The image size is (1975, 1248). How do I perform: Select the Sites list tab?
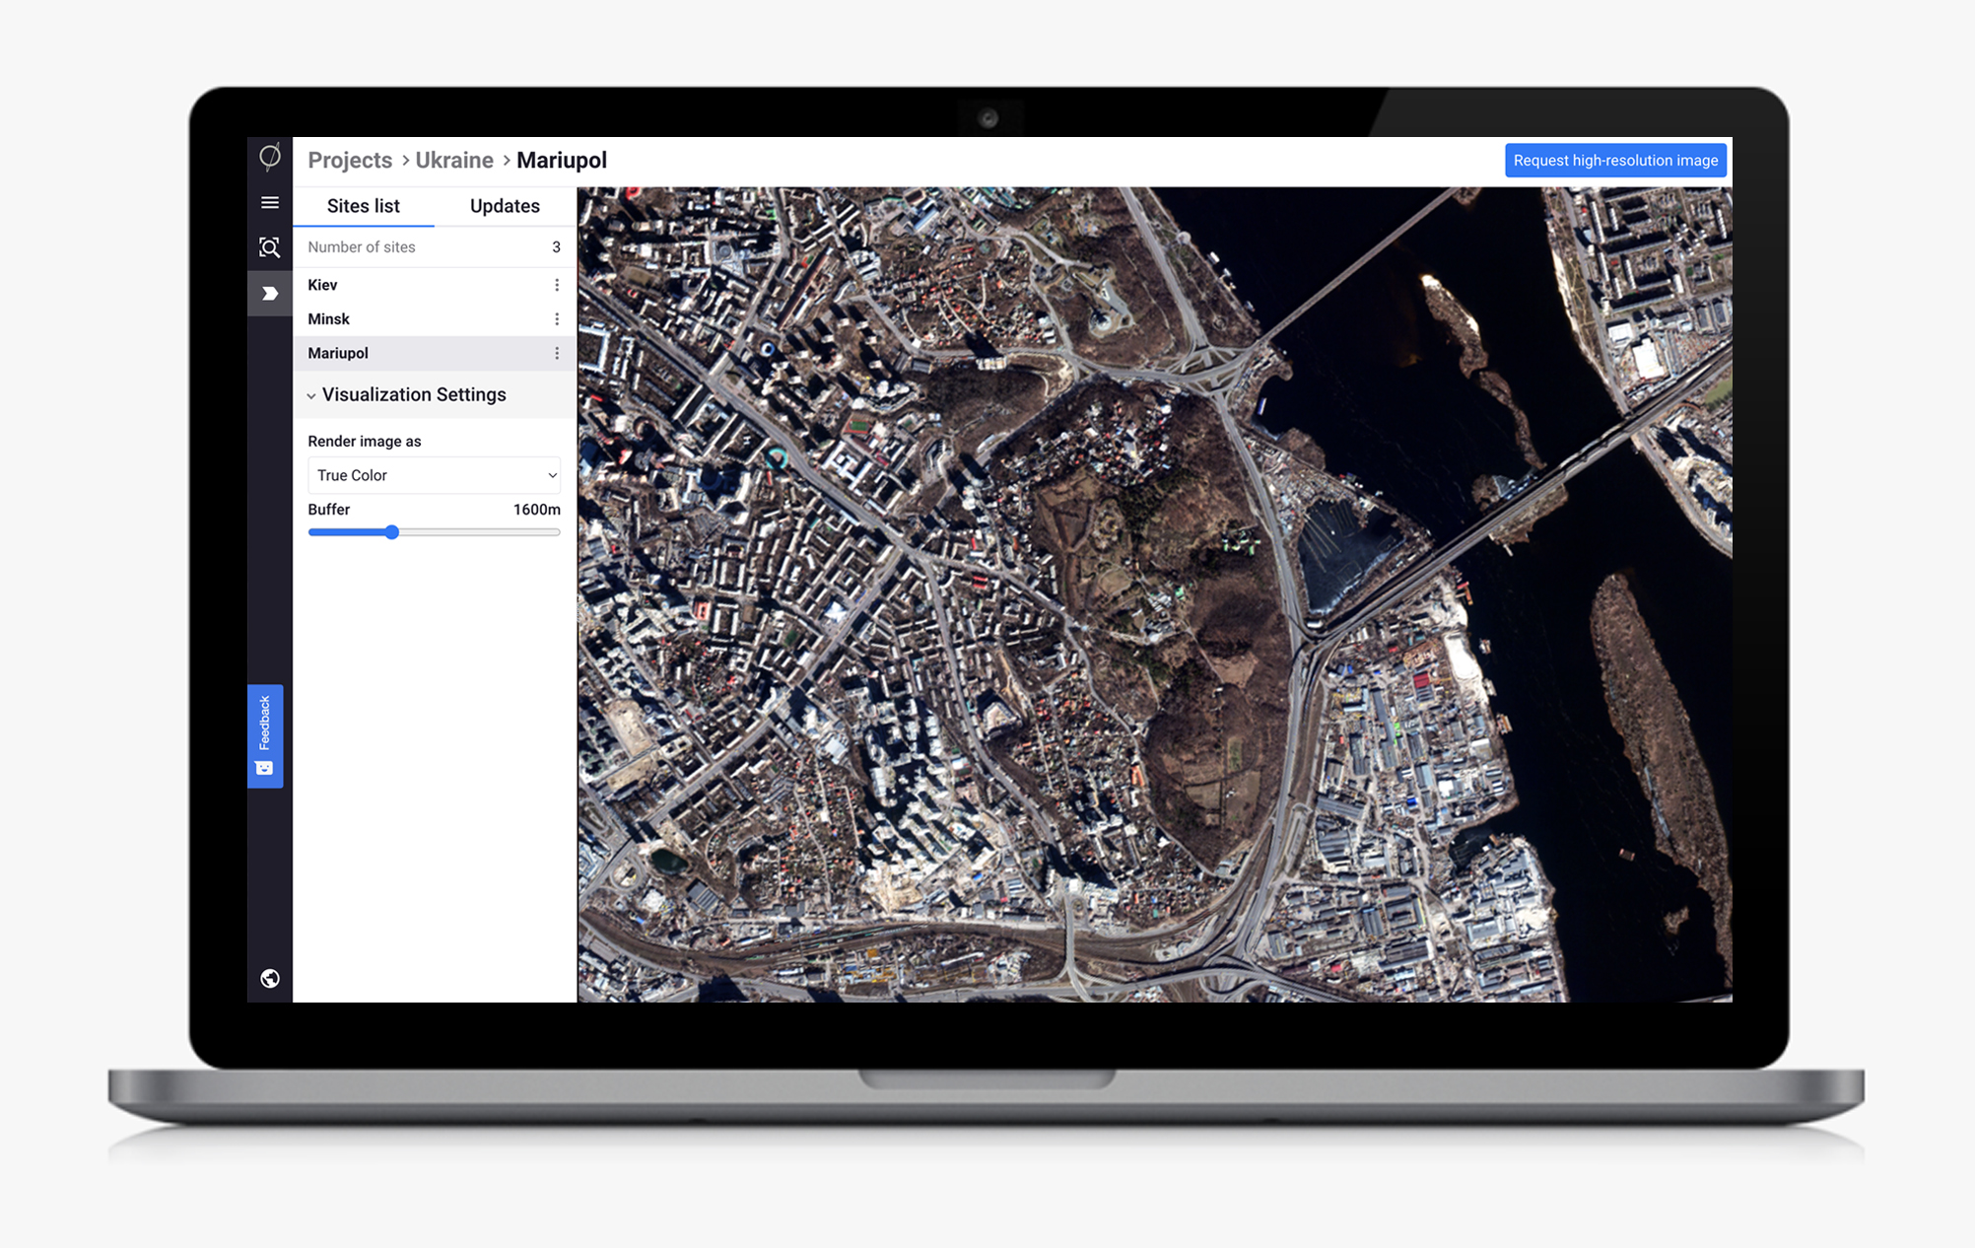[364, 206]
